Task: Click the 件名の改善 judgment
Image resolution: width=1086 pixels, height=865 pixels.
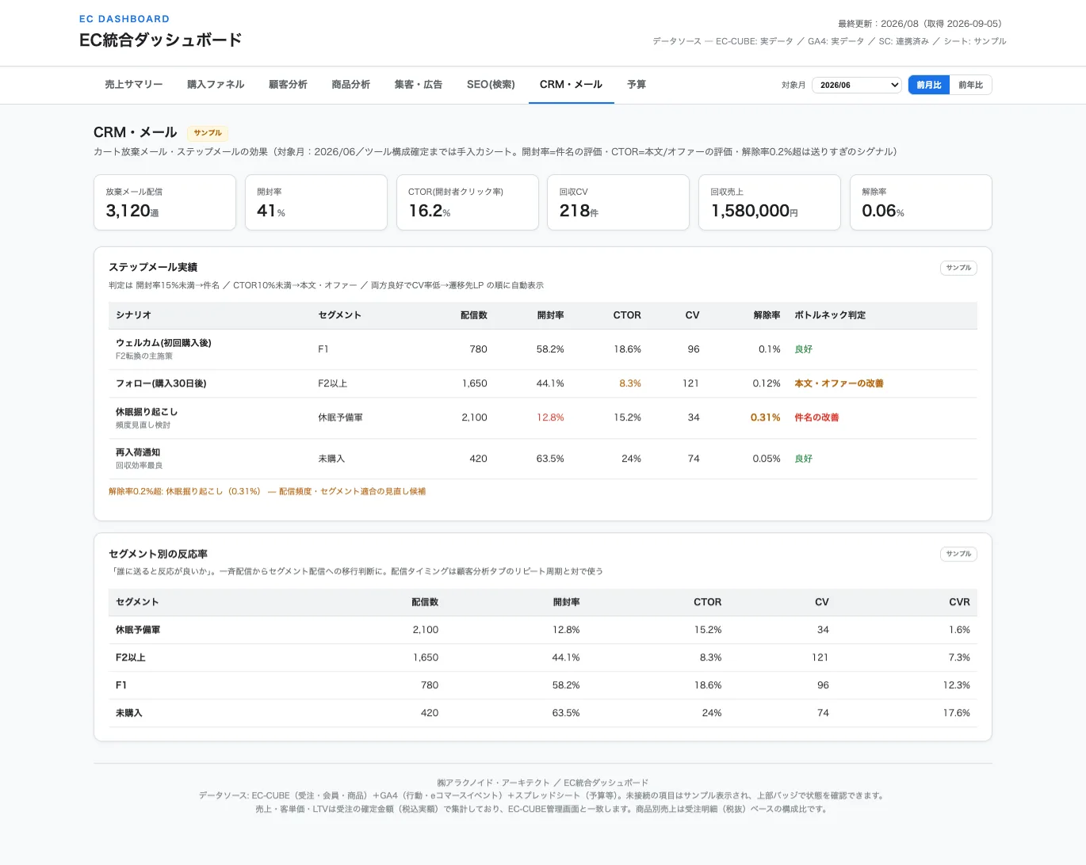Action: (816, 417)
